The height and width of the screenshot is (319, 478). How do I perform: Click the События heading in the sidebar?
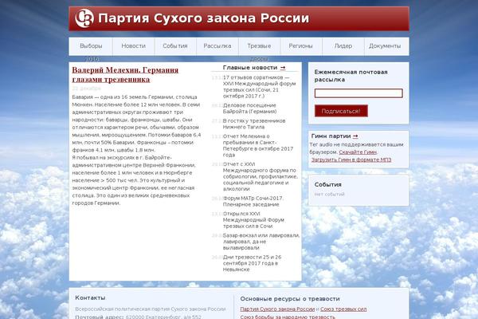[x=328, y=185]
